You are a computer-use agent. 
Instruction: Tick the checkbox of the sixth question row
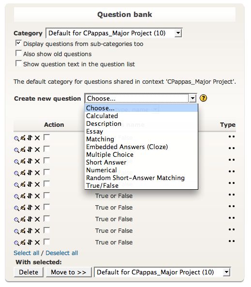[46, 196]
